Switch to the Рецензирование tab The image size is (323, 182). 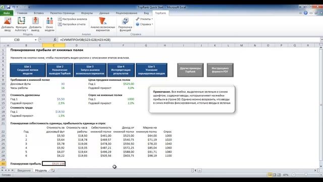[x=127, y=13]
